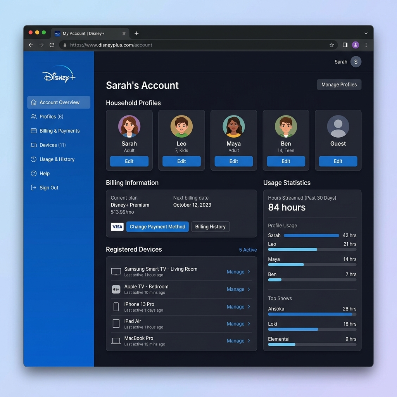
Task: Open a new browser tab
Action: tap(136, 33)
